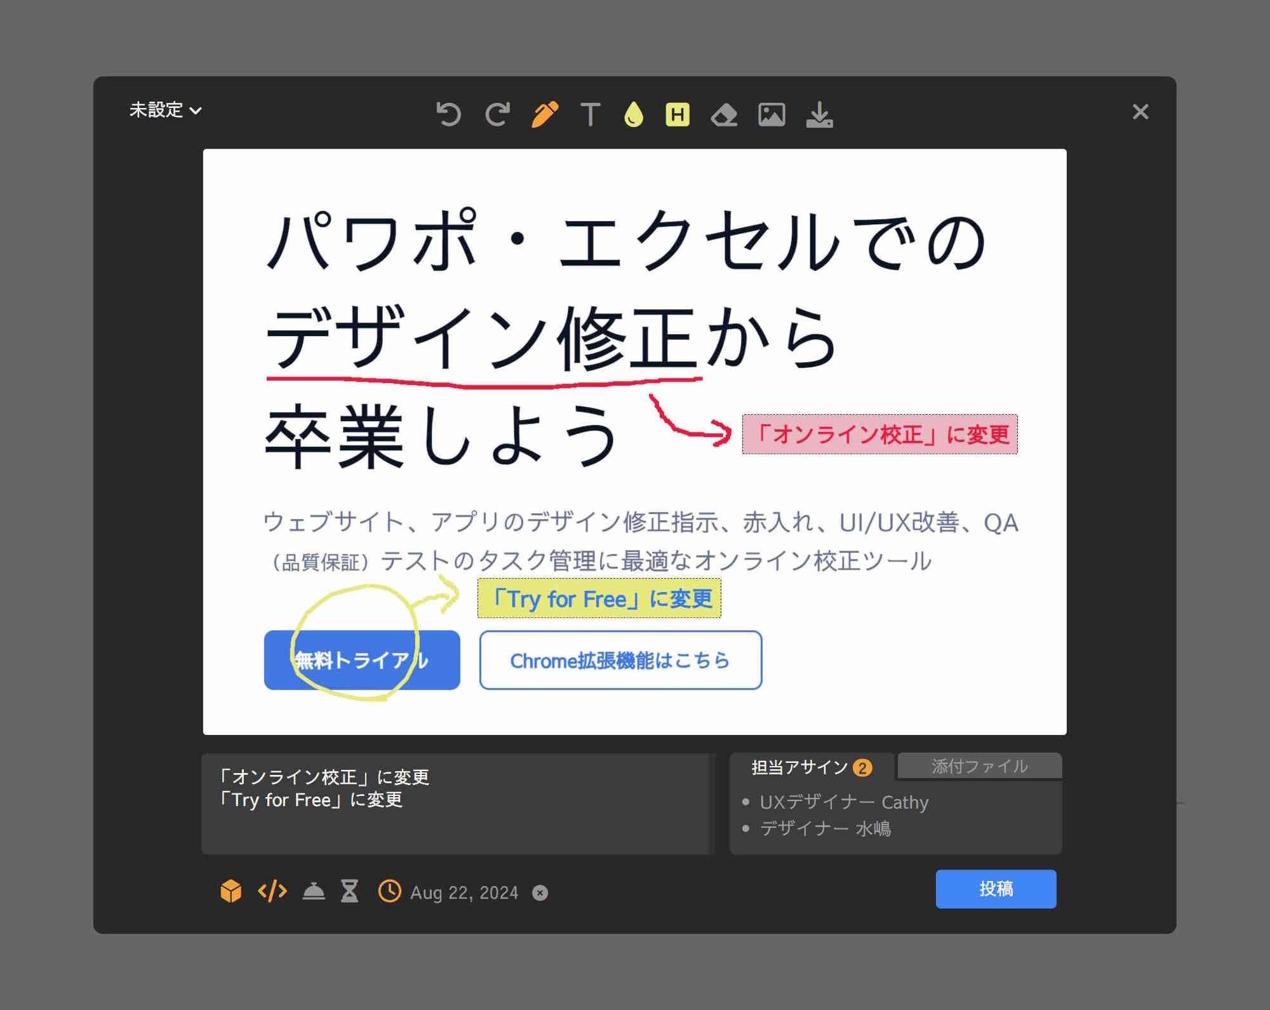Click the orange cube icon
Viewport: 1270px width, 1010px height.
[x=231, y=891]
